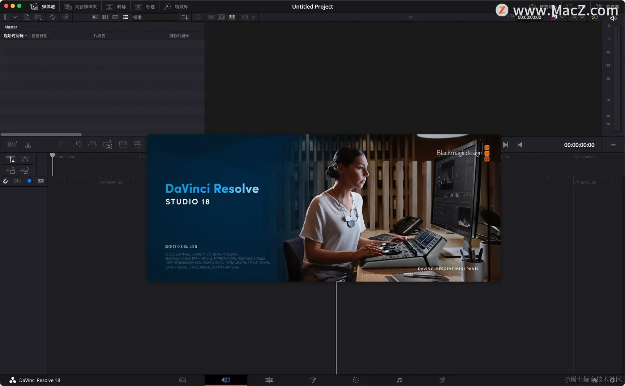Switch media pool to thumbnail grid view
The width and height of the screenshot is (625, 386).
click(105, 17)
